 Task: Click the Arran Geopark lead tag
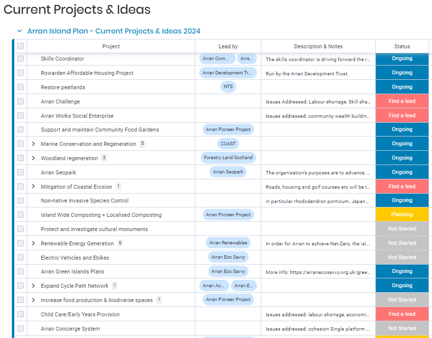(x=228, y=172)
